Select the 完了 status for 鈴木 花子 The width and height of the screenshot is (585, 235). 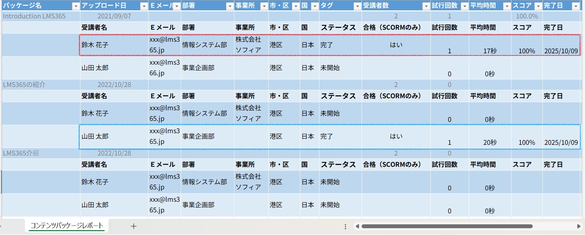click(x=340, y=45)
